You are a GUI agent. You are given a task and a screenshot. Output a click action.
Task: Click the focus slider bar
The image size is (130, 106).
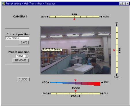76,93
